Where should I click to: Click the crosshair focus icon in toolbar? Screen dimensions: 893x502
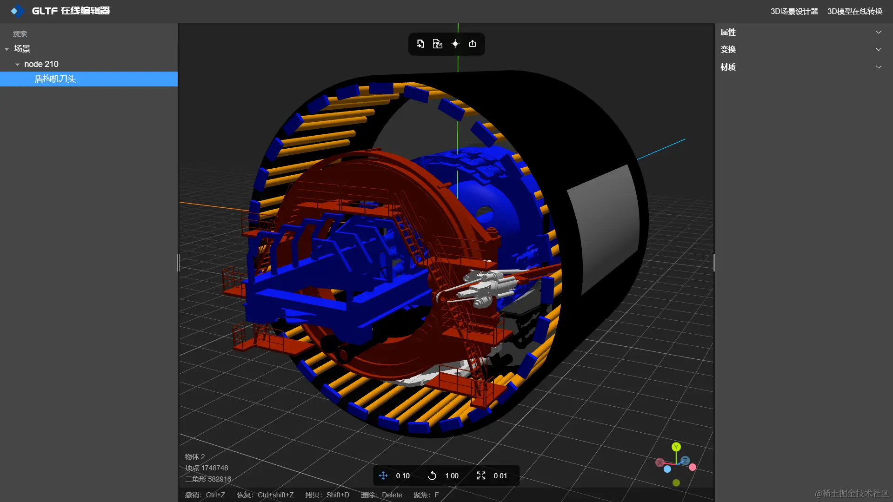coord(455,44)
